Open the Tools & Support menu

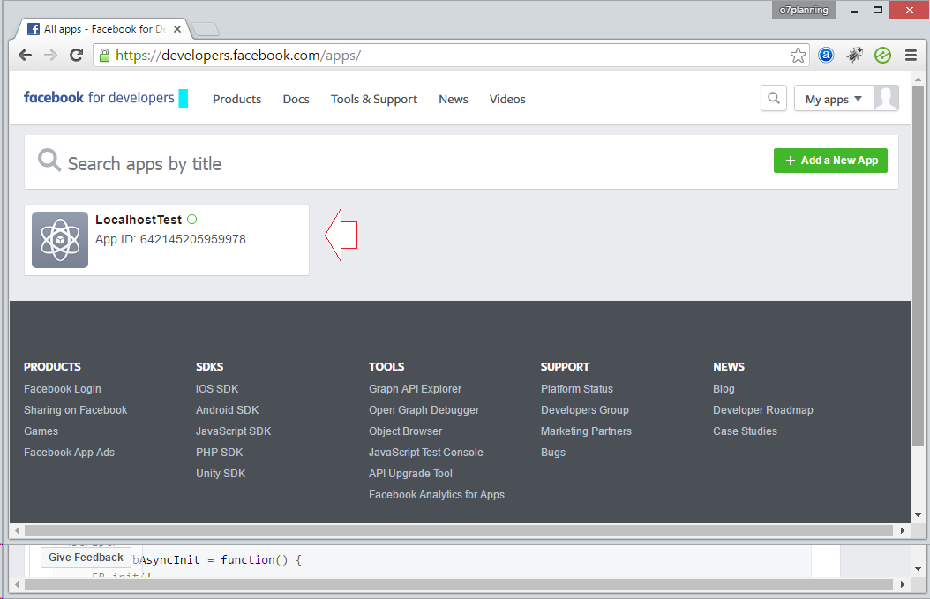click(373, 99)
